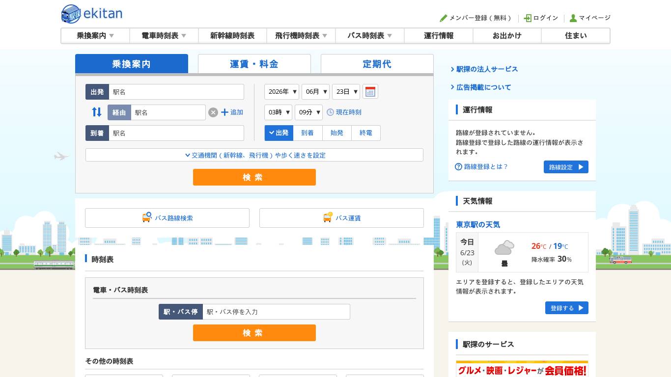Click the ログイン link
The height and width of the screenshot is (377, 671).
[x=546, y=18]
